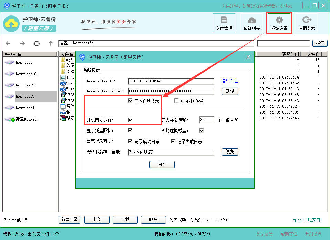Click the Bucket名 column header

(30, 54)
